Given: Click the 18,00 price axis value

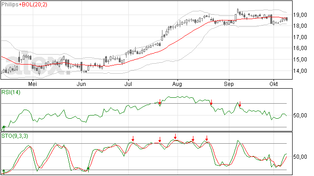Looking at the screenshot, I should point(300,26).
